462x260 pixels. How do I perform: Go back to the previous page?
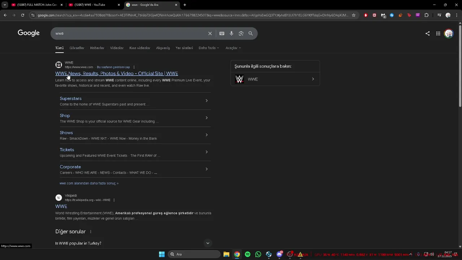pos(5,15)
